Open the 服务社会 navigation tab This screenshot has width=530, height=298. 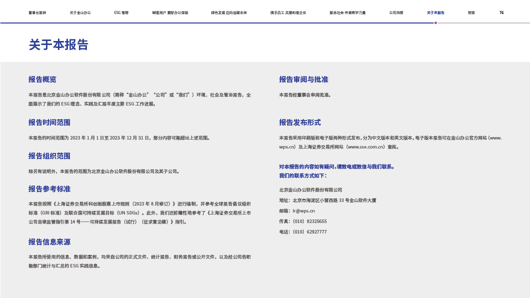tap(347, 12)
